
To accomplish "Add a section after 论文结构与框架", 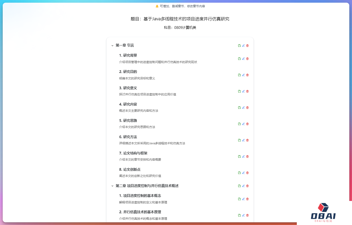I will click(x=239, y=157).
